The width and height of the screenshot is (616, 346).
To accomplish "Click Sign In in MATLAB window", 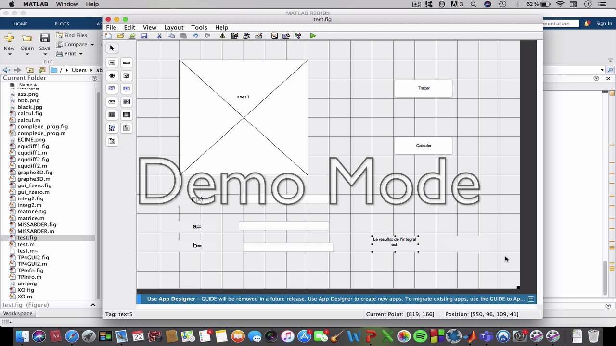I will [x=604, y=24].
